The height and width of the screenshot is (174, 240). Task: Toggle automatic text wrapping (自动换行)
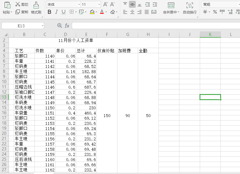click(190, 8)
